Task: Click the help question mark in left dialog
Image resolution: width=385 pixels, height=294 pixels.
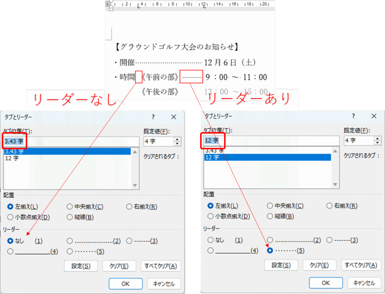Action: (153, 117)
